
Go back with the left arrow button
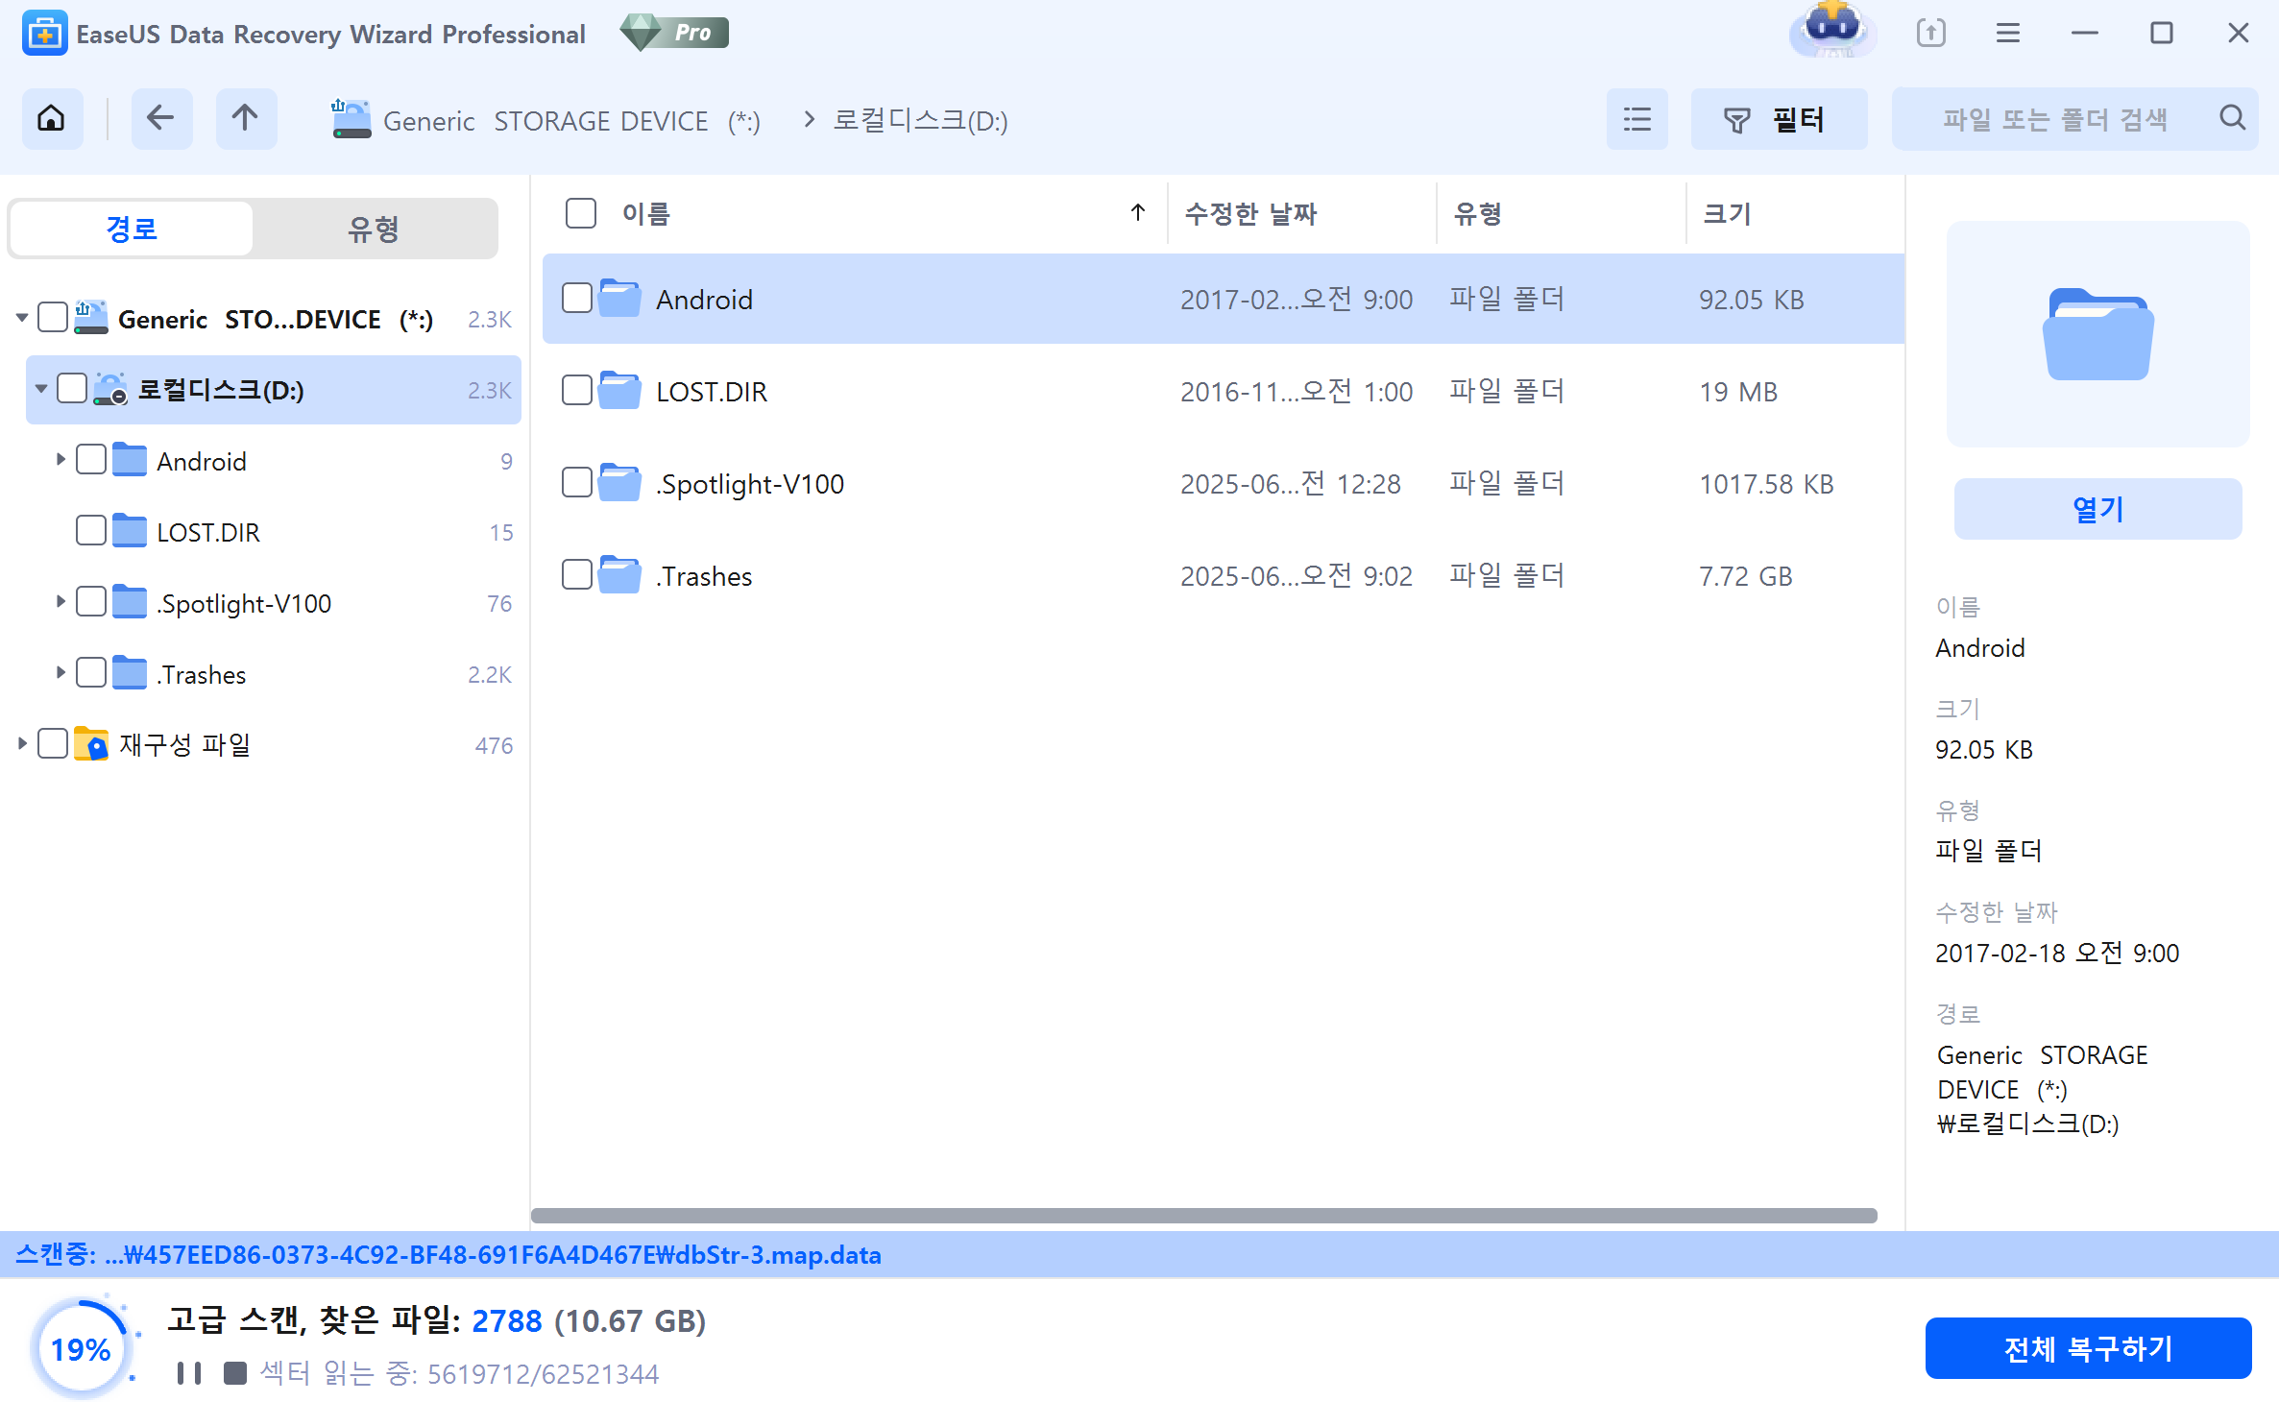tap(160, 119)
